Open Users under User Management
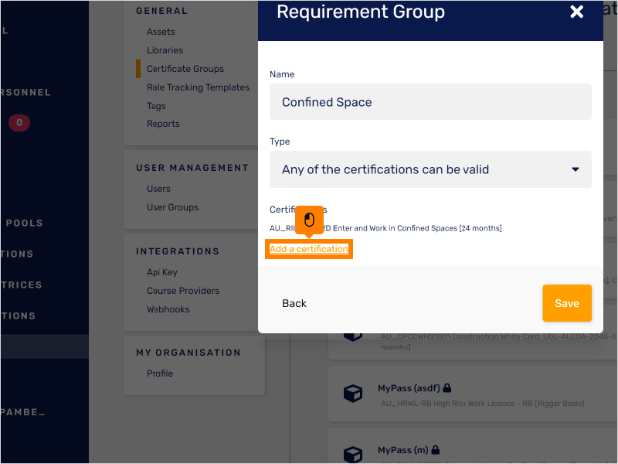Screen dimensions: 618x464 pos(158,188)
